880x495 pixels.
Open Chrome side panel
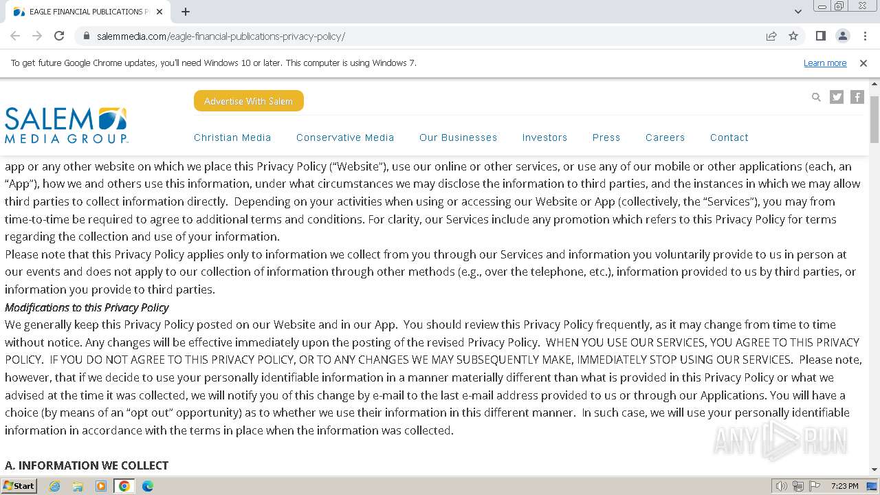click(820, 36)
